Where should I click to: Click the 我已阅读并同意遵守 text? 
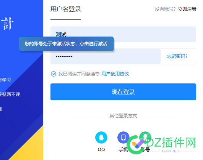click(79, 74)
